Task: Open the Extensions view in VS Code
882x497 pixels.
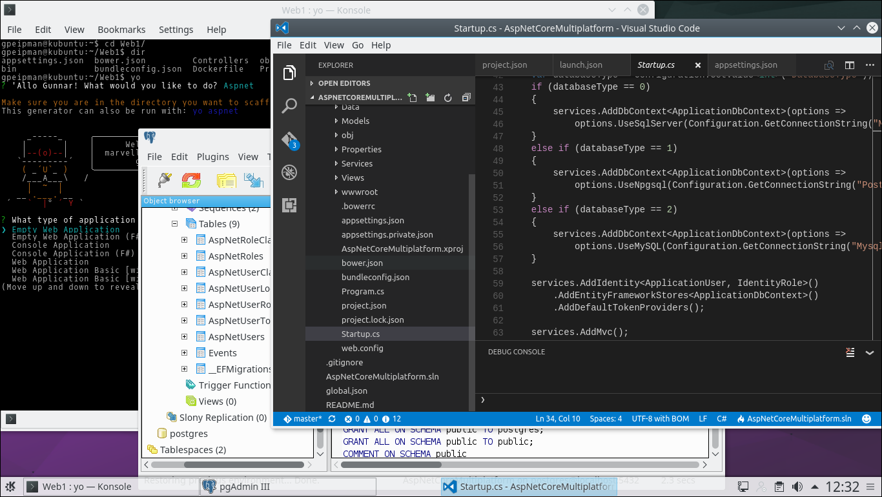Action: [289, 206]
